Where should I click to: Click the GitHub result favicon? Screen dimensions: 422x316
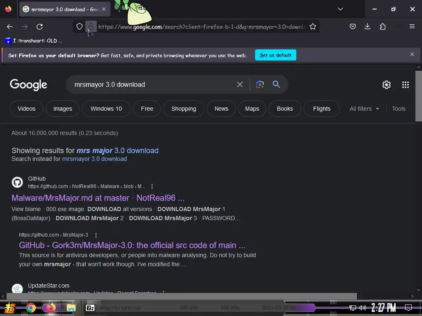[x=17, y=182]
